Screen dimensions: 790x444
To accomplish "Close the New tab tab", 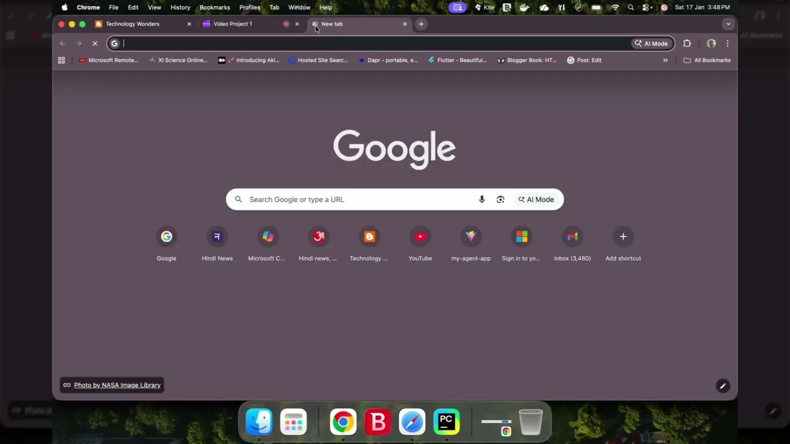I will [x=405, y=24].
